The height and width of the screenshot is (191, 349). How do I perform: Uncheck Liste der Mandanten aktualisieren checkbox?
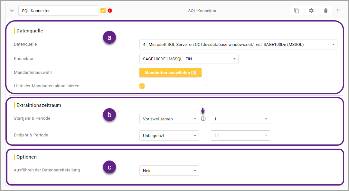(142, 86)
